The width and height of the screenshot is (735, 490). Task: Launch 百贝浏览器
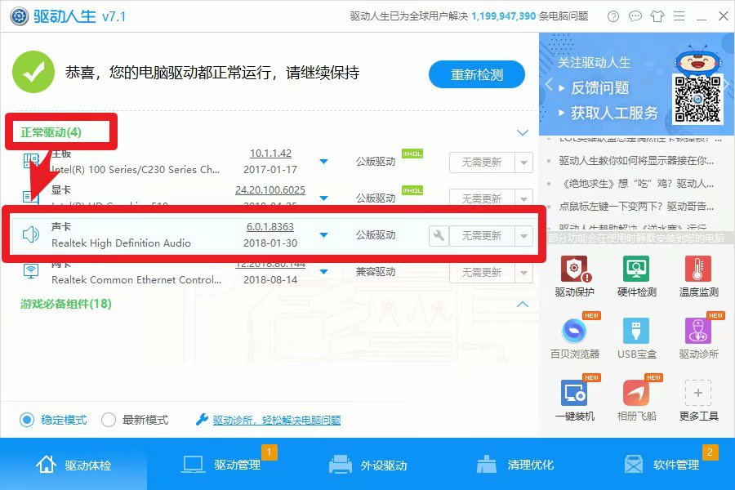pyautogui.click(x=575, y=337)
